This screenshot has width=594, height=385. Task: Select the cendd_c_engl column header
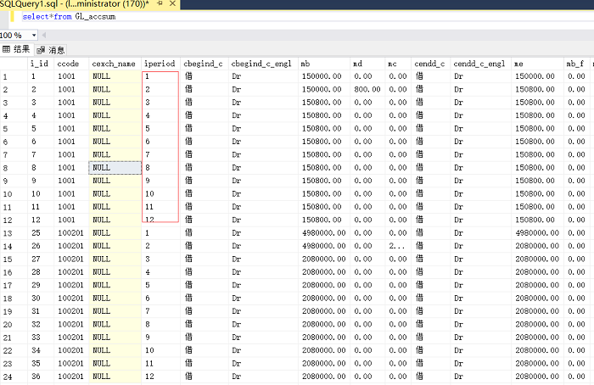point(479,64)
